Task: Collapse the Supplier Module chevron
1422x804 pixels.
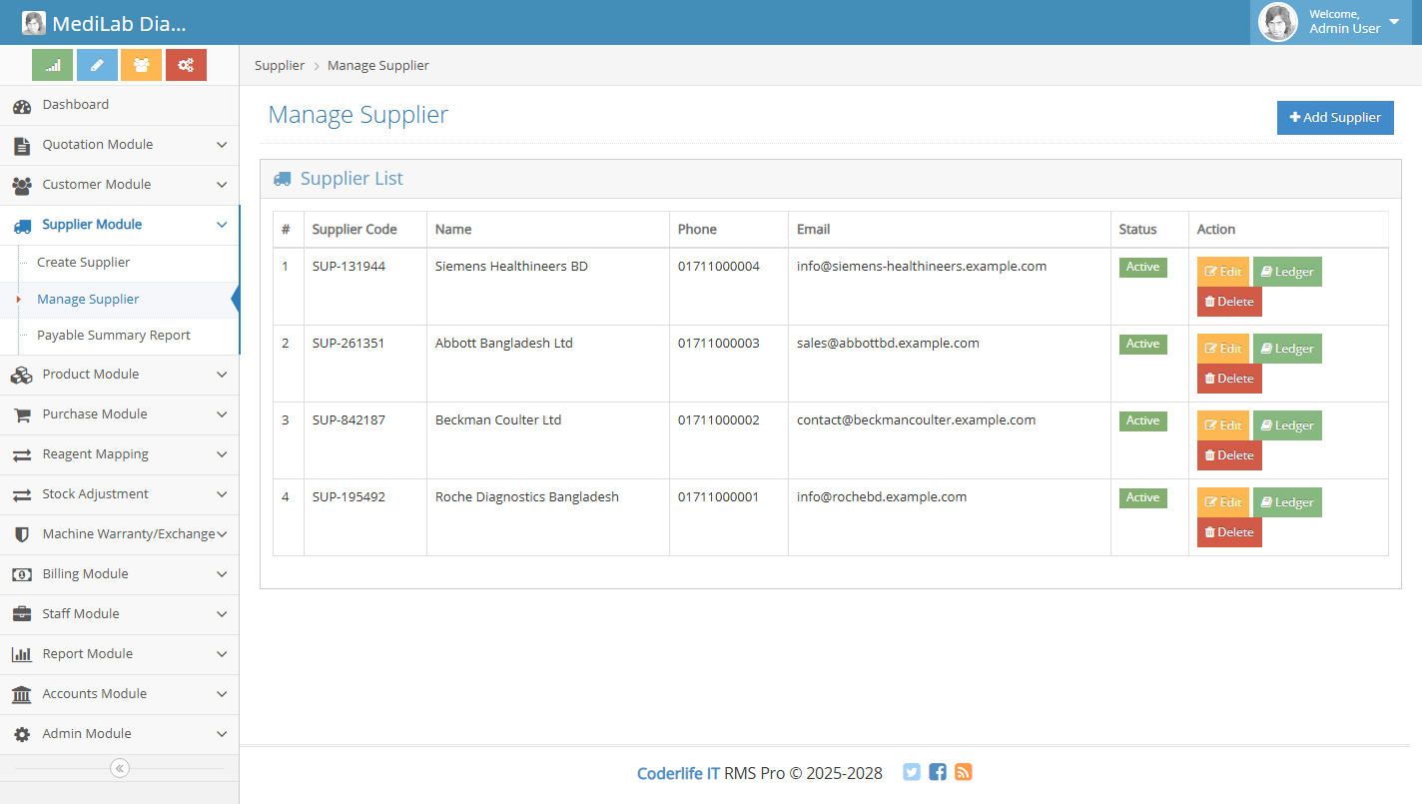Action: click(x=222, y=225)
